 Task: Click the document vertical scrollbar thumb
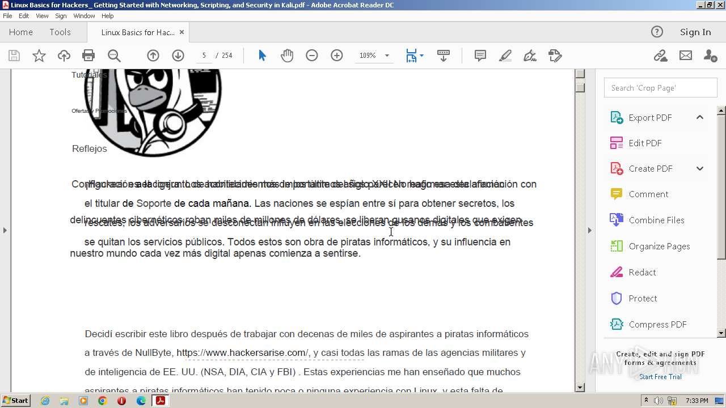coord(580,87)
